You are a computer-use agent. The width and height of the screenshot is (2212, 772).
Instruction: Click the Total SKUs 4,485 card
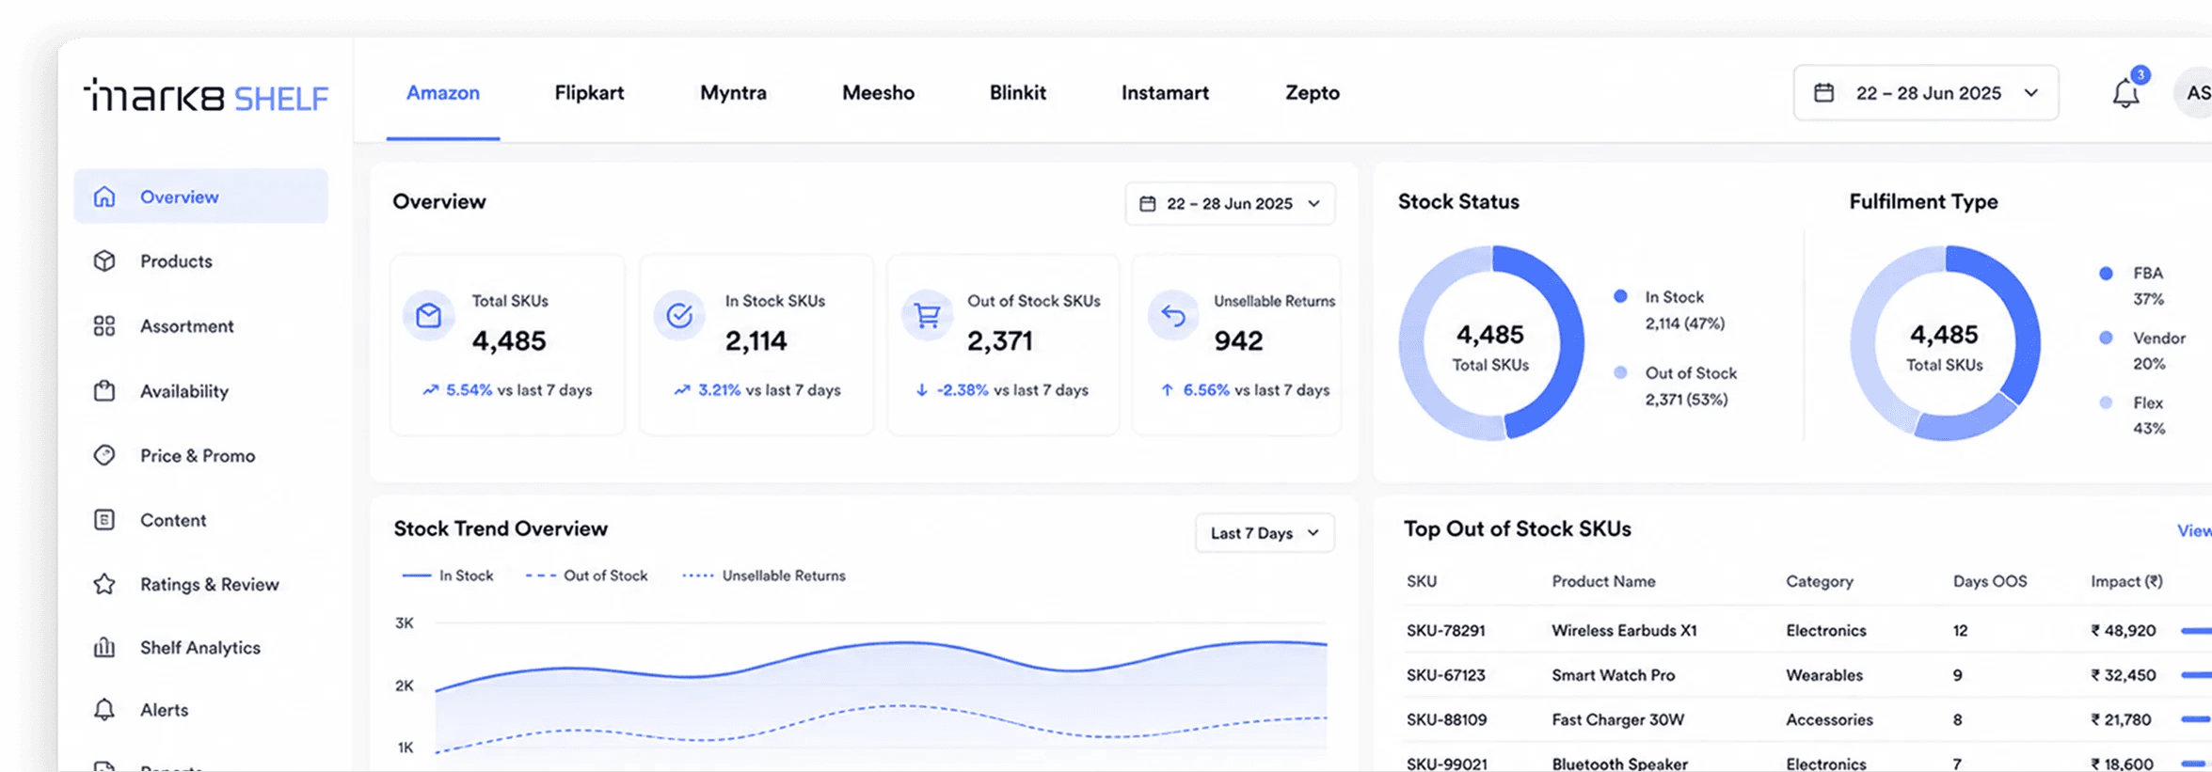point(507,344)
